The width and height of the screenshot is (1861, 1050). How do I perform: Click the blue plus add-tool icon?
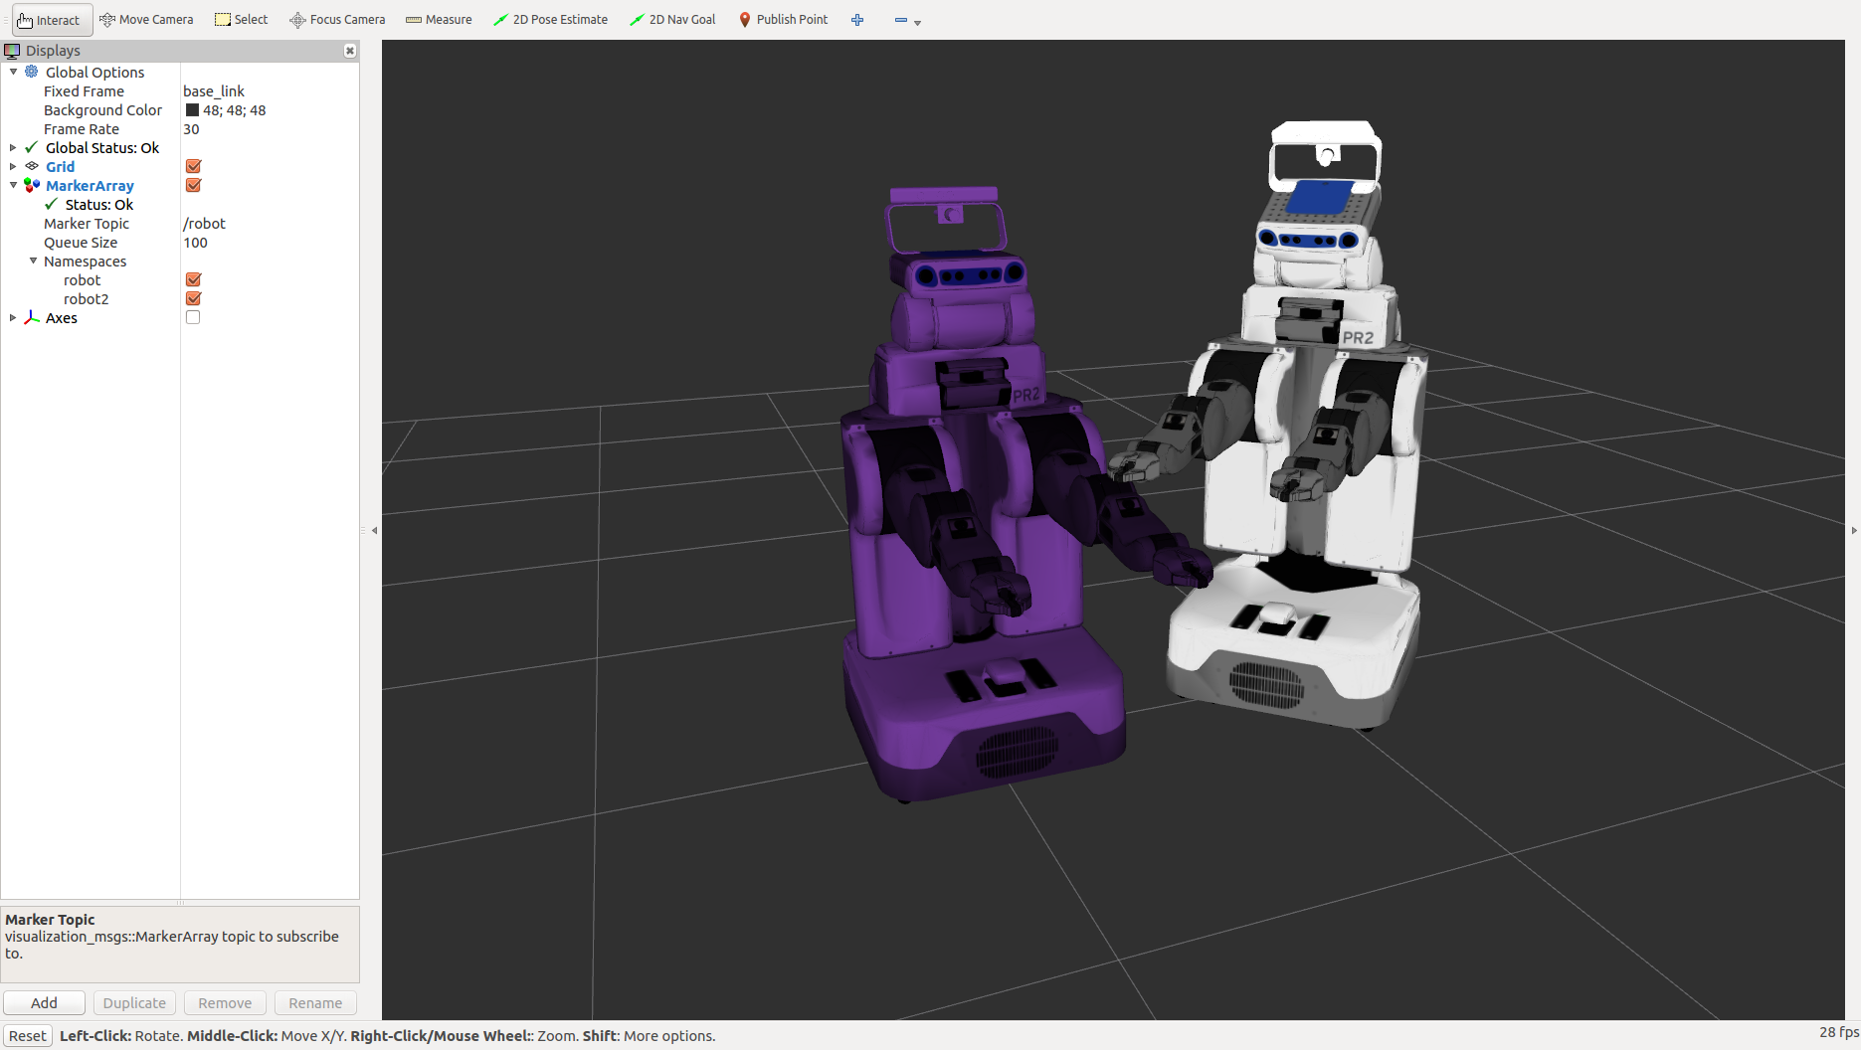click(x=857, y=20)
